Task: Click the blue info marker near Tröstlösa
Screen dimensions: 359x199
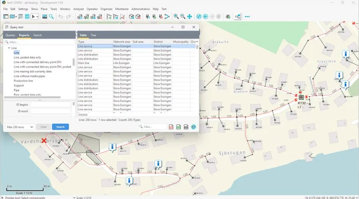Action: coord(345,53)
